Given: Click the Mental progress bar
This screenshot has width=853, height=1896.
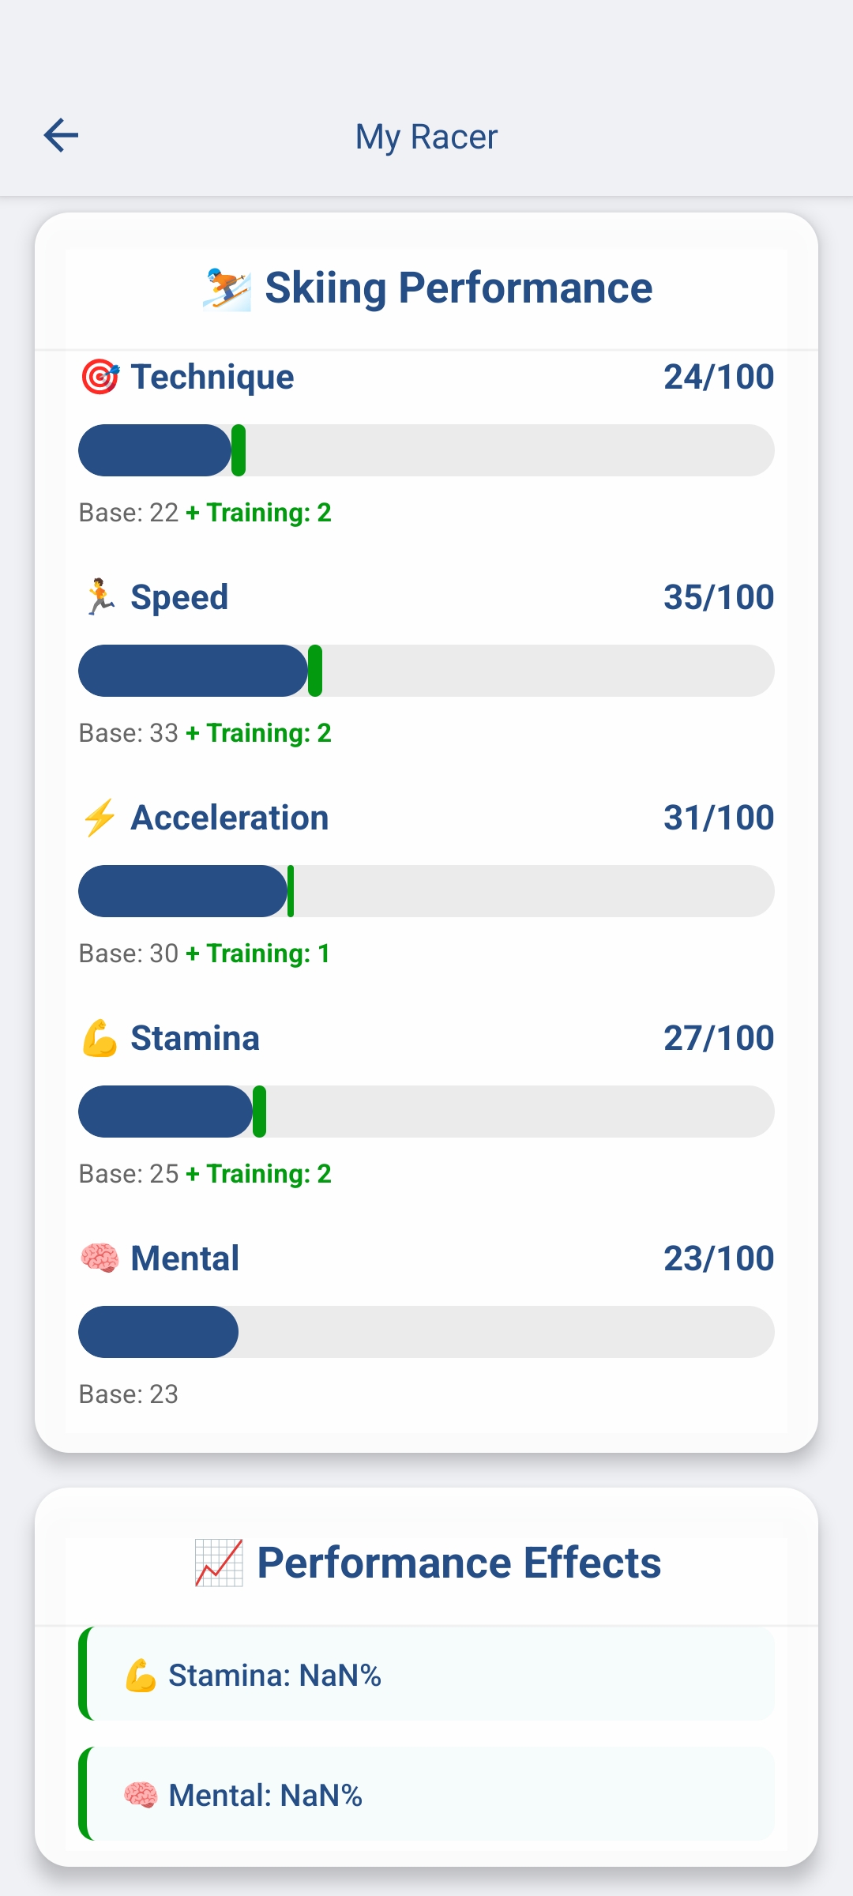Looking at the screenshot, I should click(x=426, y=1332).
